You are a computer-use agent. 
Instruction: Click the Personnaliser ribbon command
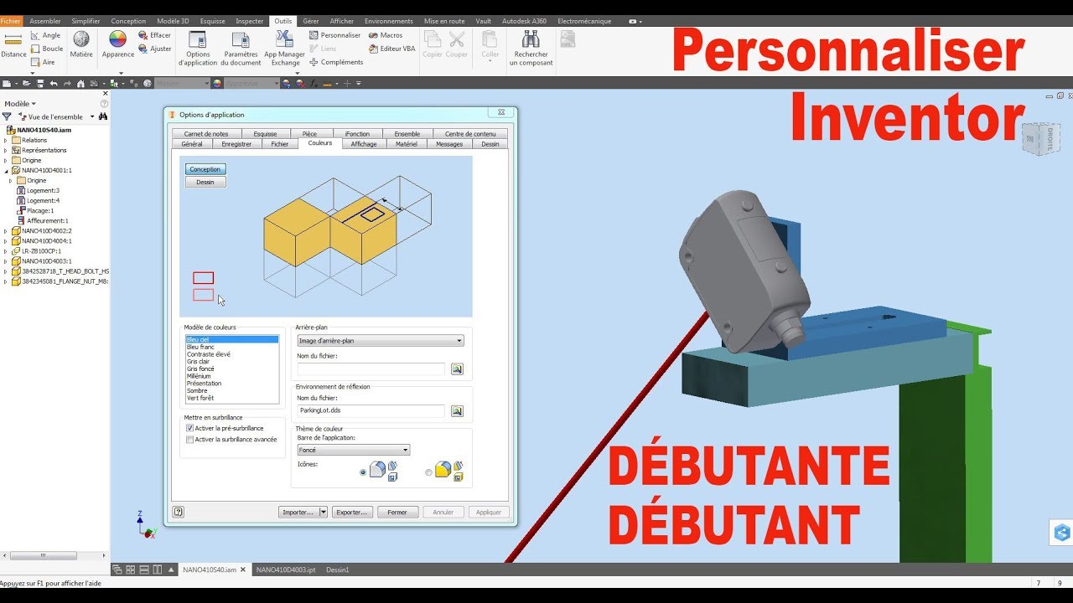point(334,35)
